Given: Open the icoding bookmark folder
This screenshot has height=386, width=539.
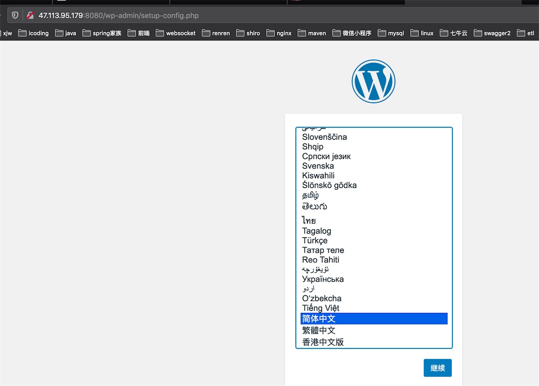Looking at the screenshot, I should (x=33, y=33).
